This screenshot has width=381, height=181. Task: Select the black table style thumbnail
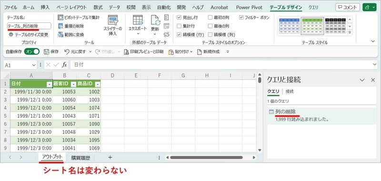tap(336, 26)
